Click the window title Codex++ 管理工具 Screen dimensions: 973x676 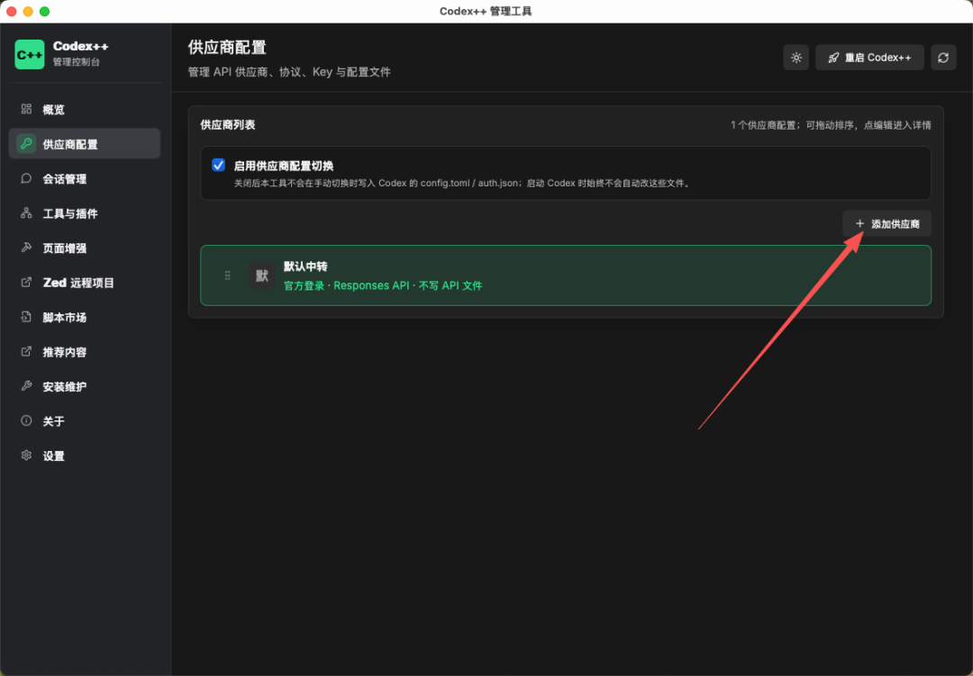click(x=486, y=11)
